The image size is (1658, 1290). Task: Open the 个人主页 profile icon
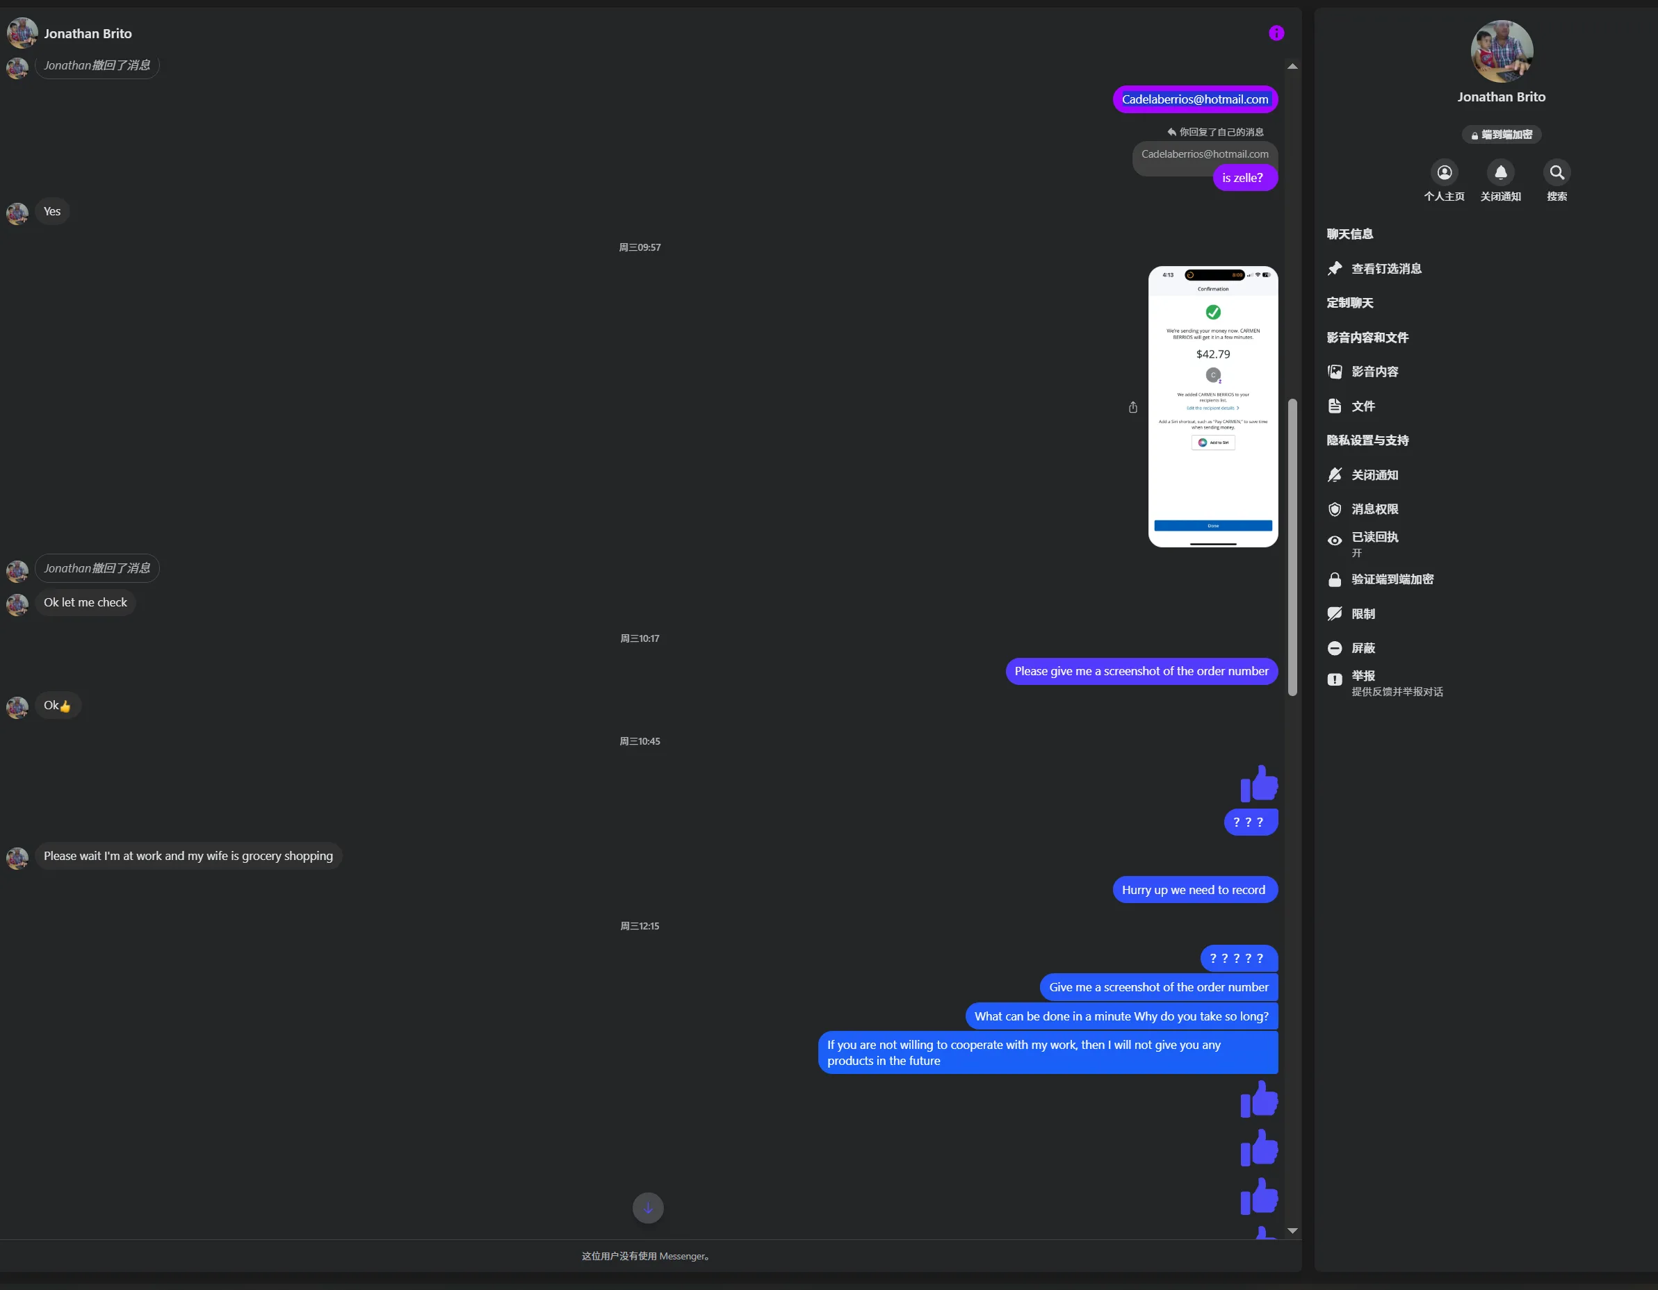click(1444, 173)
